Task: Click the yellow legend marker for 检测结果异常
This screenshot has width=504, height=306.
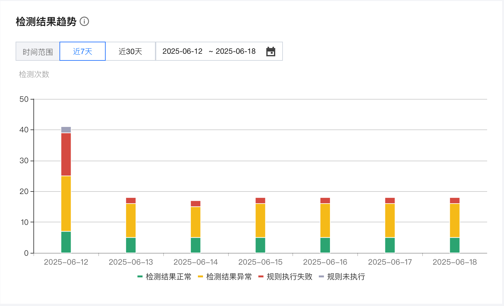Action: 200,277
